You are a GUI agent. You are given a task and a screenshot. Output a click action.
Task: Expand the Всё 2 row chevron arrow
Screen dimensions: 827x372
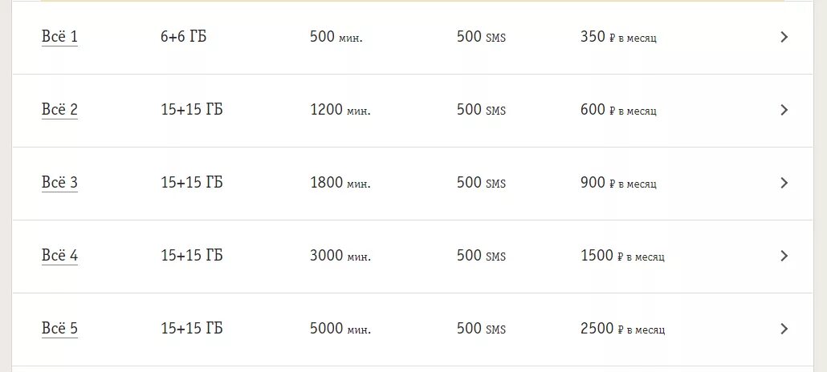(x=784, y=110)
